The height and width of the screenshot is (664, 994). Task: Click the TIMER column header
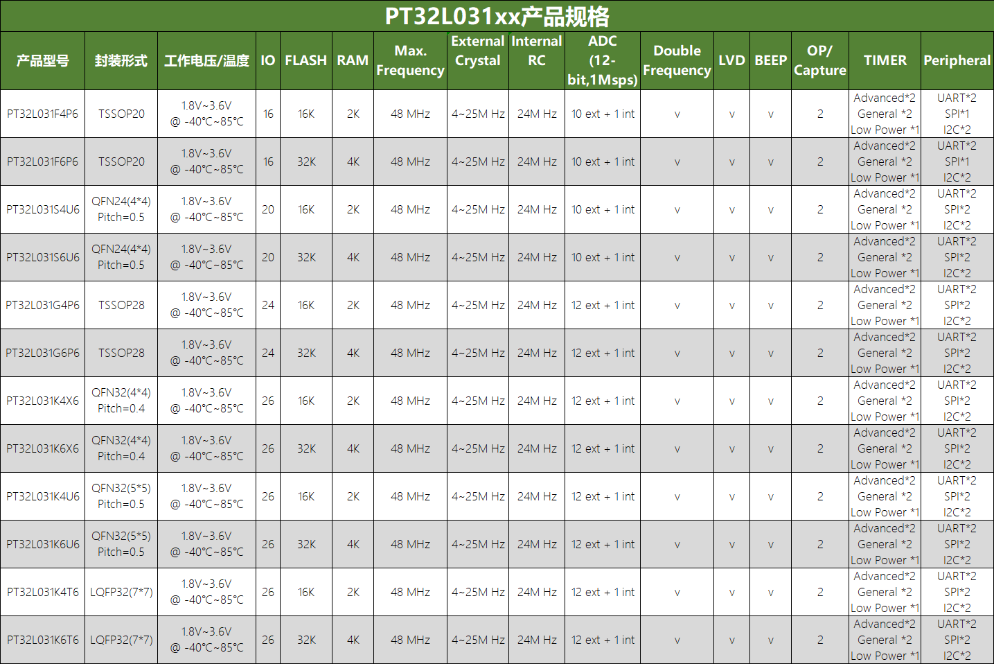click(885, 60)
